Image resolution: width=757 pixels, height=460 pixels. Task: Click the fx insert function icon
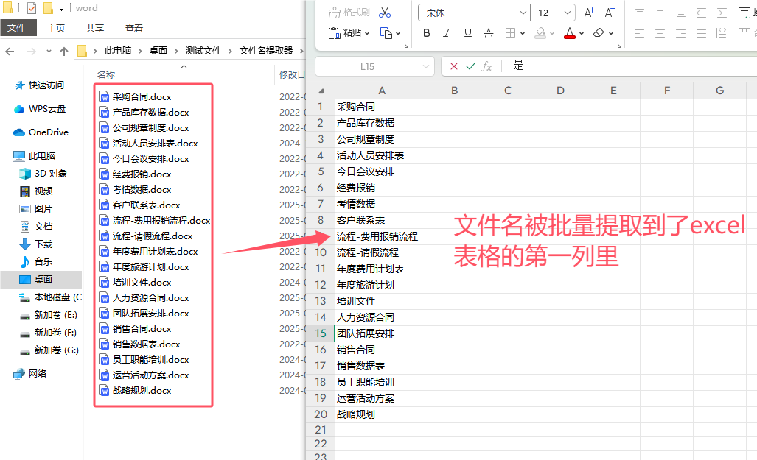click(486, 66)
